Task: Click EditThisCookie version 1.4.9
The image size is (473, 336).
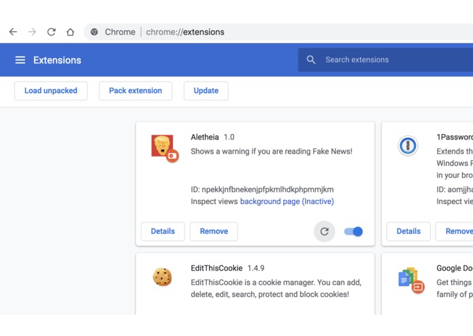Action: pos(256,268)
